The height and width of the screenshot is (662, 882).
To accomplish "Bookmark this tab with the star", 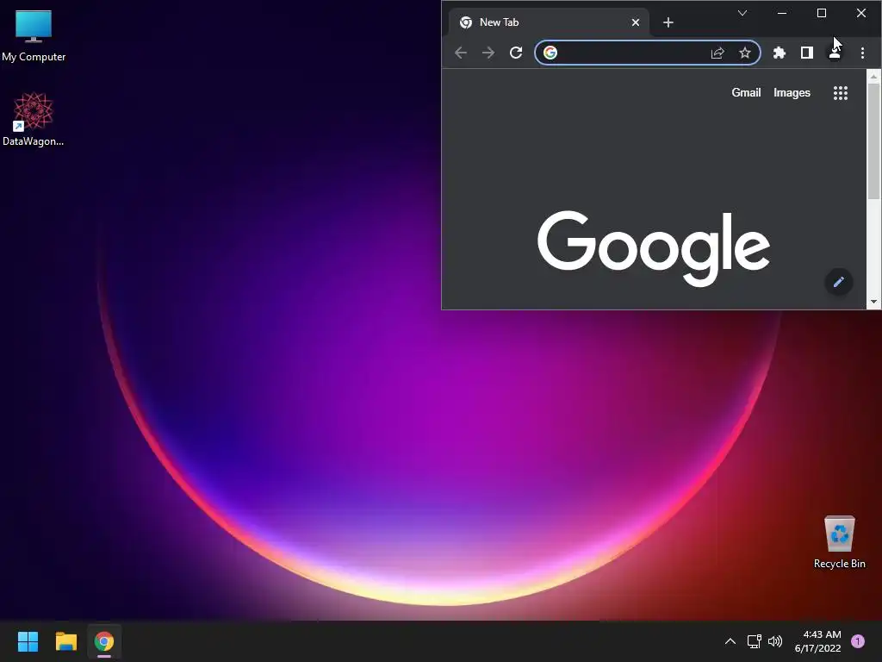I will tap(745, 53).
